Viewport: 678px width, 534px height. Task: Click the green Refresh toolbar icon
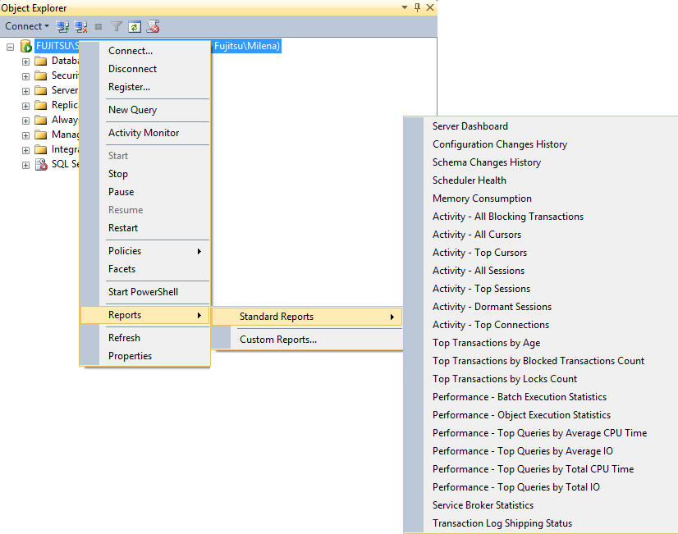pos(135,26)
